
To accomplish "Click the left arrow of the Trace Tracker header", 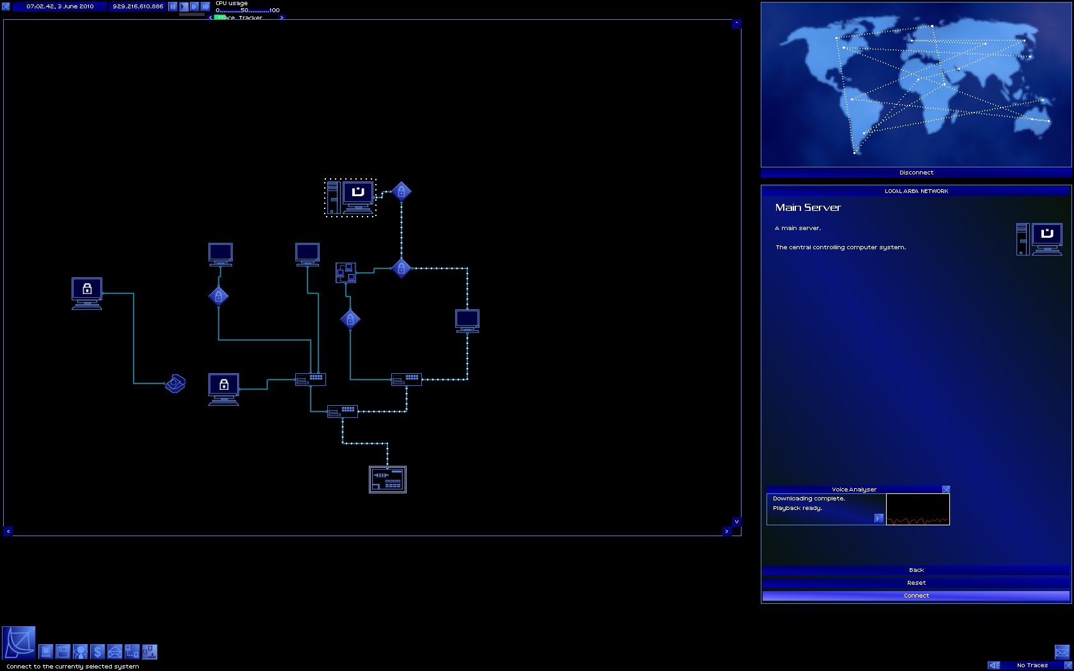I will point(210,18).
